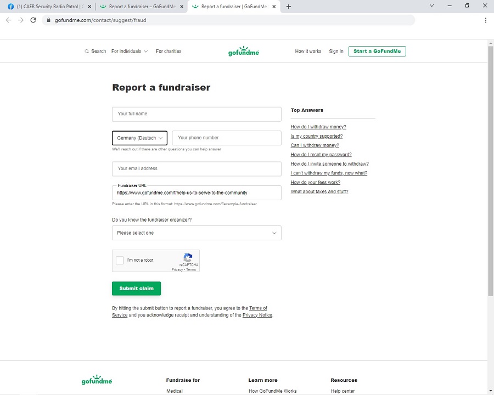Open I can't withdraw my funds link

[x=329, y=173]
